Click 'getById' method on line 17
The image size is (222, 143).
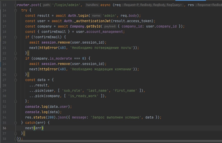point(93,26)
